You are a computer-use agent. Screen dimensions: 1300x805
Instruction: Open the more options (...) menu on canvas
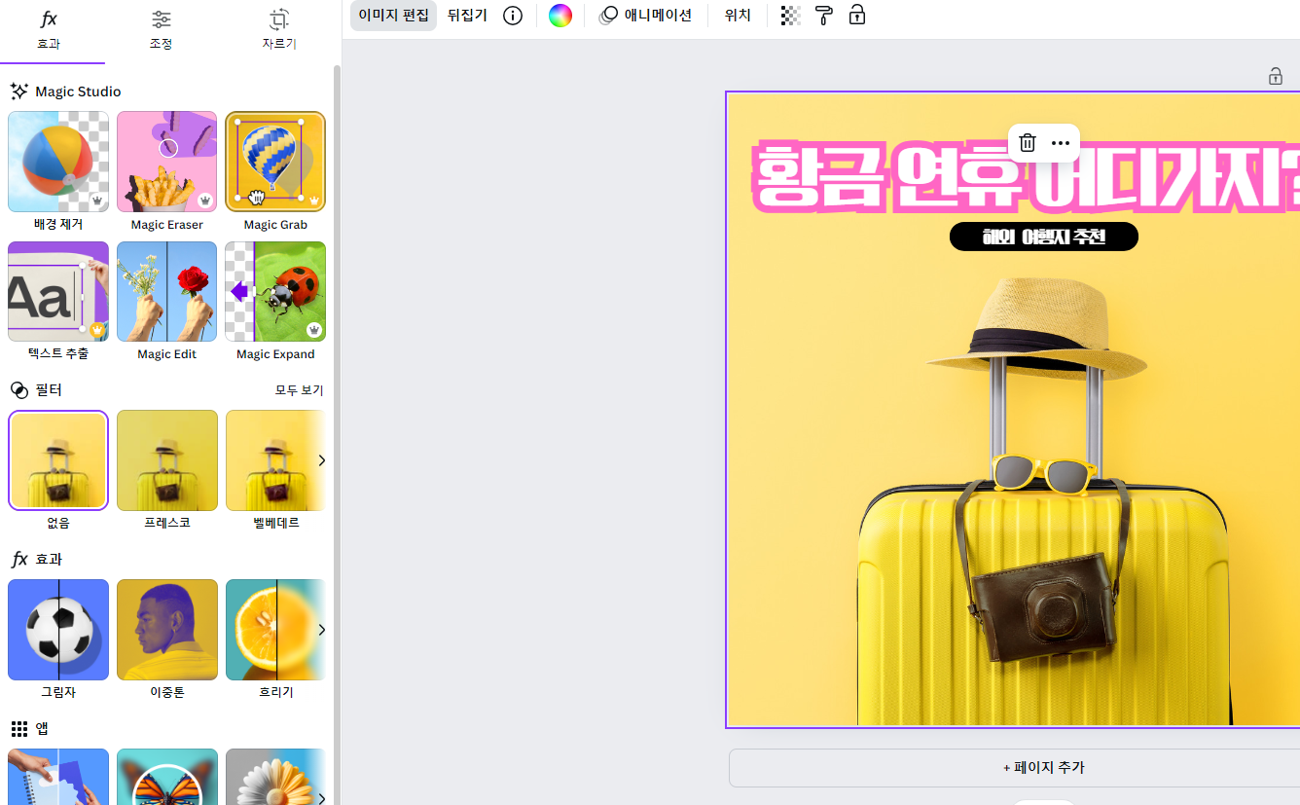(x=1060, y=142)
